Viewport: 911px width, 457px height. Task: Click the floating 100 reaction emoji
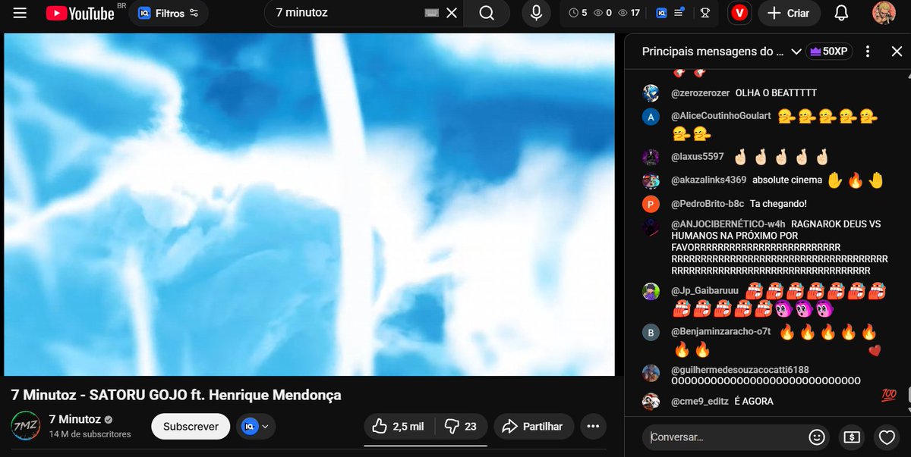point(889,396)
